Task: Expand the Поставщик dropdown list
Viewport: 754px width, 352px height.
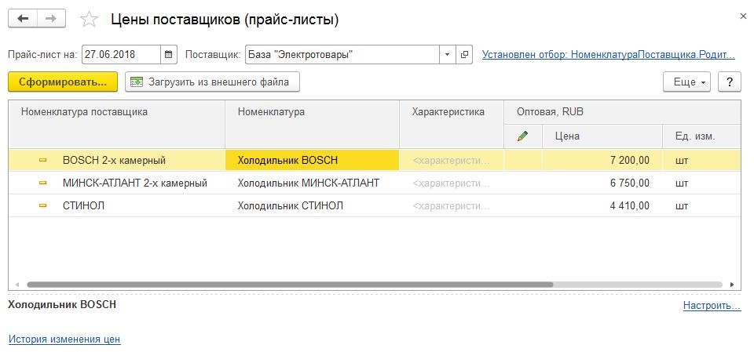Action: 447,55
